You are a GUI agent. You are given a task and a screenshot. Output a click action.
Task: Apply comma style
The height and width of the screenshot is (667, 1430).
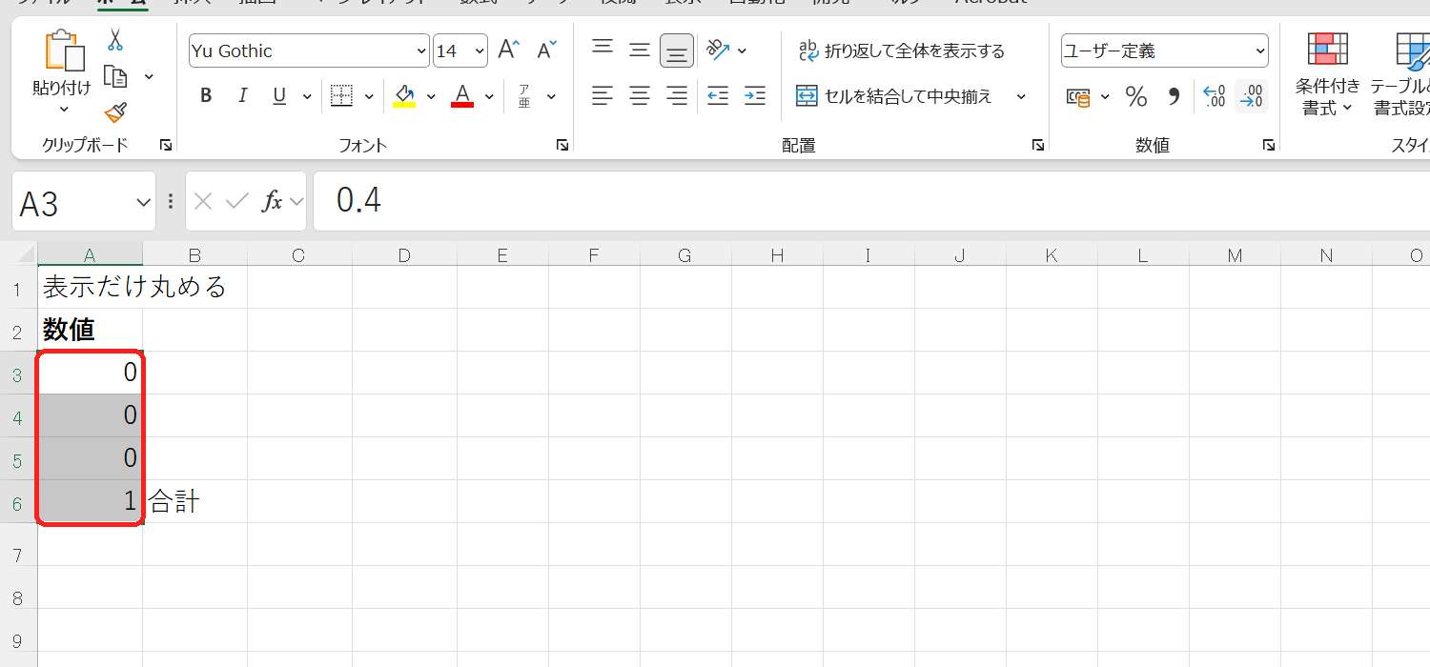coord(1174,96)
